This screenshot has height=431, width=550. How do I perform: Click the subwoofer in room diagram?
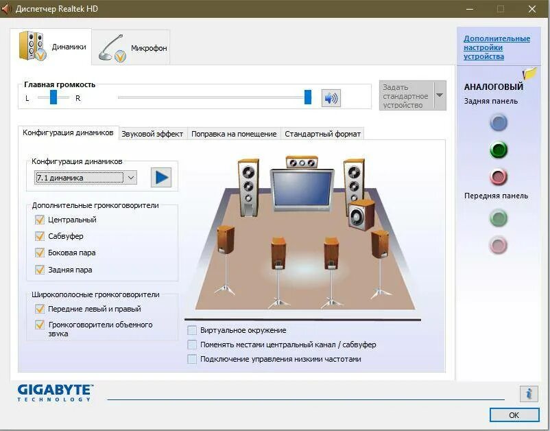361,215
